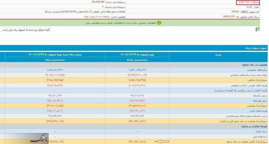Screen dimensions: 269x144
Task: Click the million-rial amounts note box
Action: [x=26, y=29]
